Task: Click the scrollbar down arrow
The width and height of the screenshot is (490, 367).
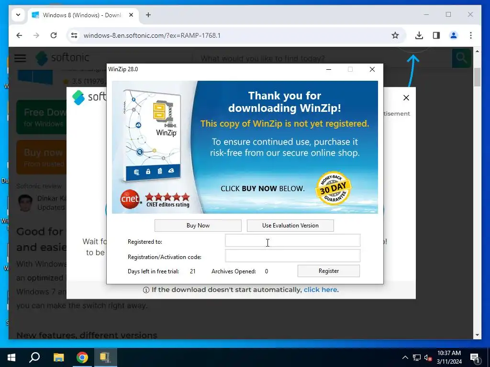Action: tap(477, 335)
